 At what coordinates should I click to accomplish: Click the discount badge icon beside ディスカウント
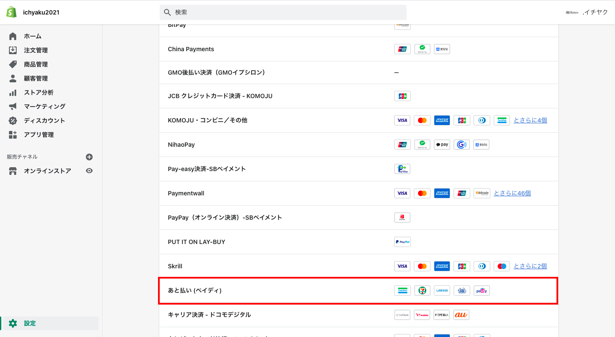[13, 121]
